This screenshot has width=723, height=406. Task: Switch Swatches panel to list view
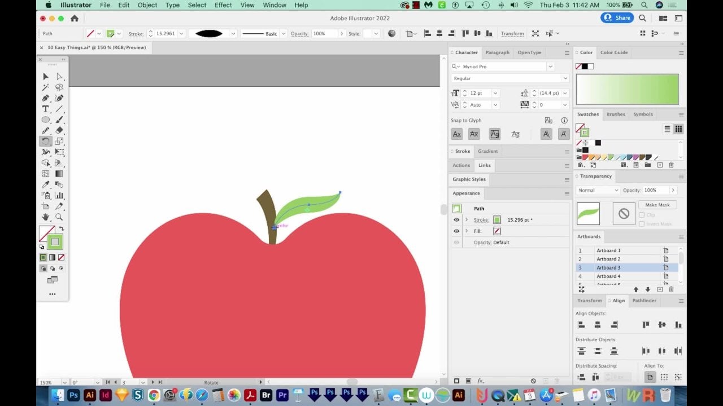click(667, 129)
